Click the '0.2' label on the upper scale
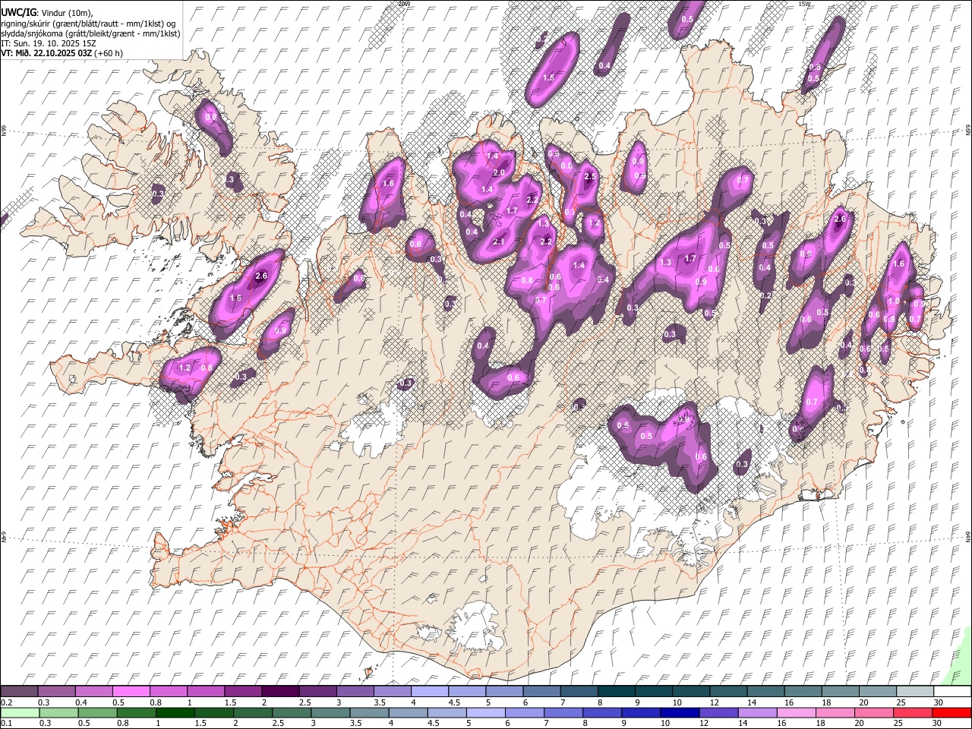Screen dimensions: 972x729 [6, 702]
